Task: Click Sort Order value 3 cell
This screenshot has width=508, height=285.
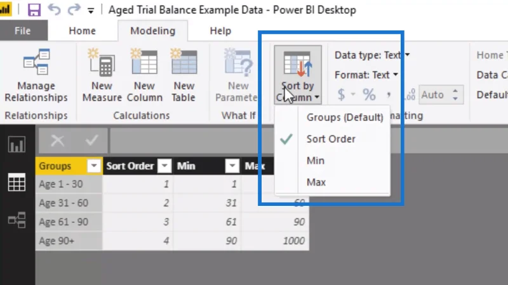Action: [x=138, y=222]
